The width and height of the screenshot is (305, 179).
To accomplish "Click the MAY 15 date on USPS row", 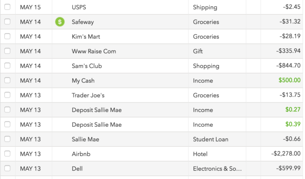I will (x=30, y=7).
